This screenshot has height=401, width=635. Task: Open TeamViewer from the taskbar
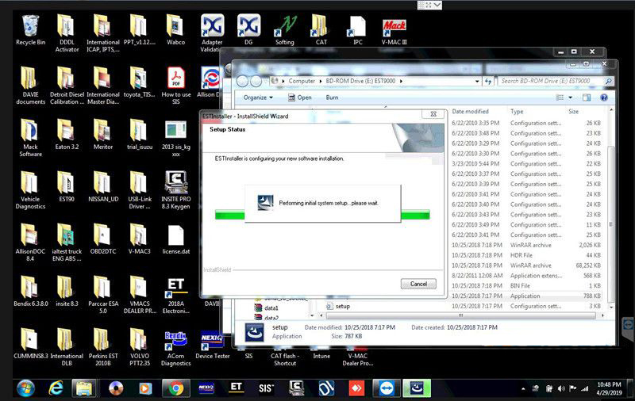[387, 388]
